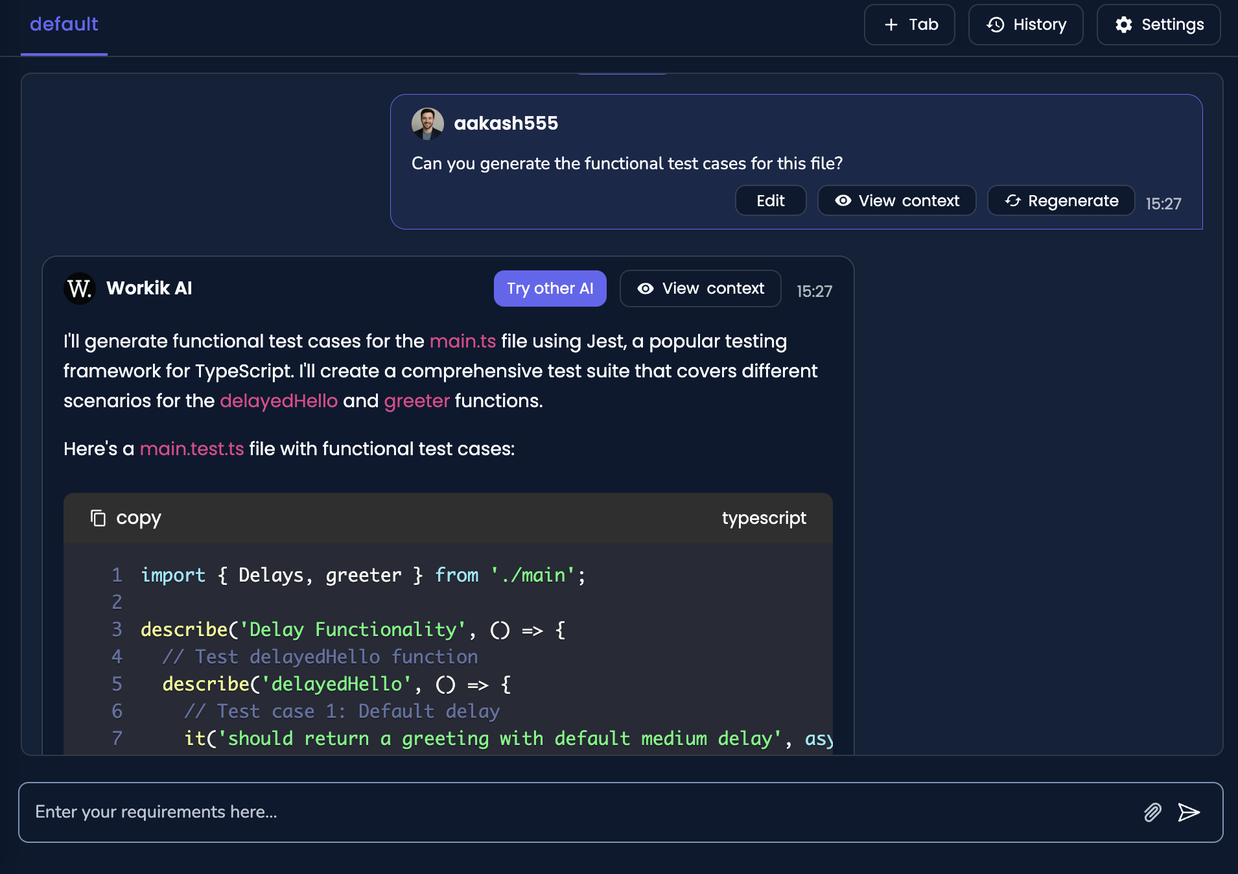Image resolution: width=1238 pixels, height=874 pixels.
Task: Click the comment 'Test delayedHello function'
Action: [320, 657]
